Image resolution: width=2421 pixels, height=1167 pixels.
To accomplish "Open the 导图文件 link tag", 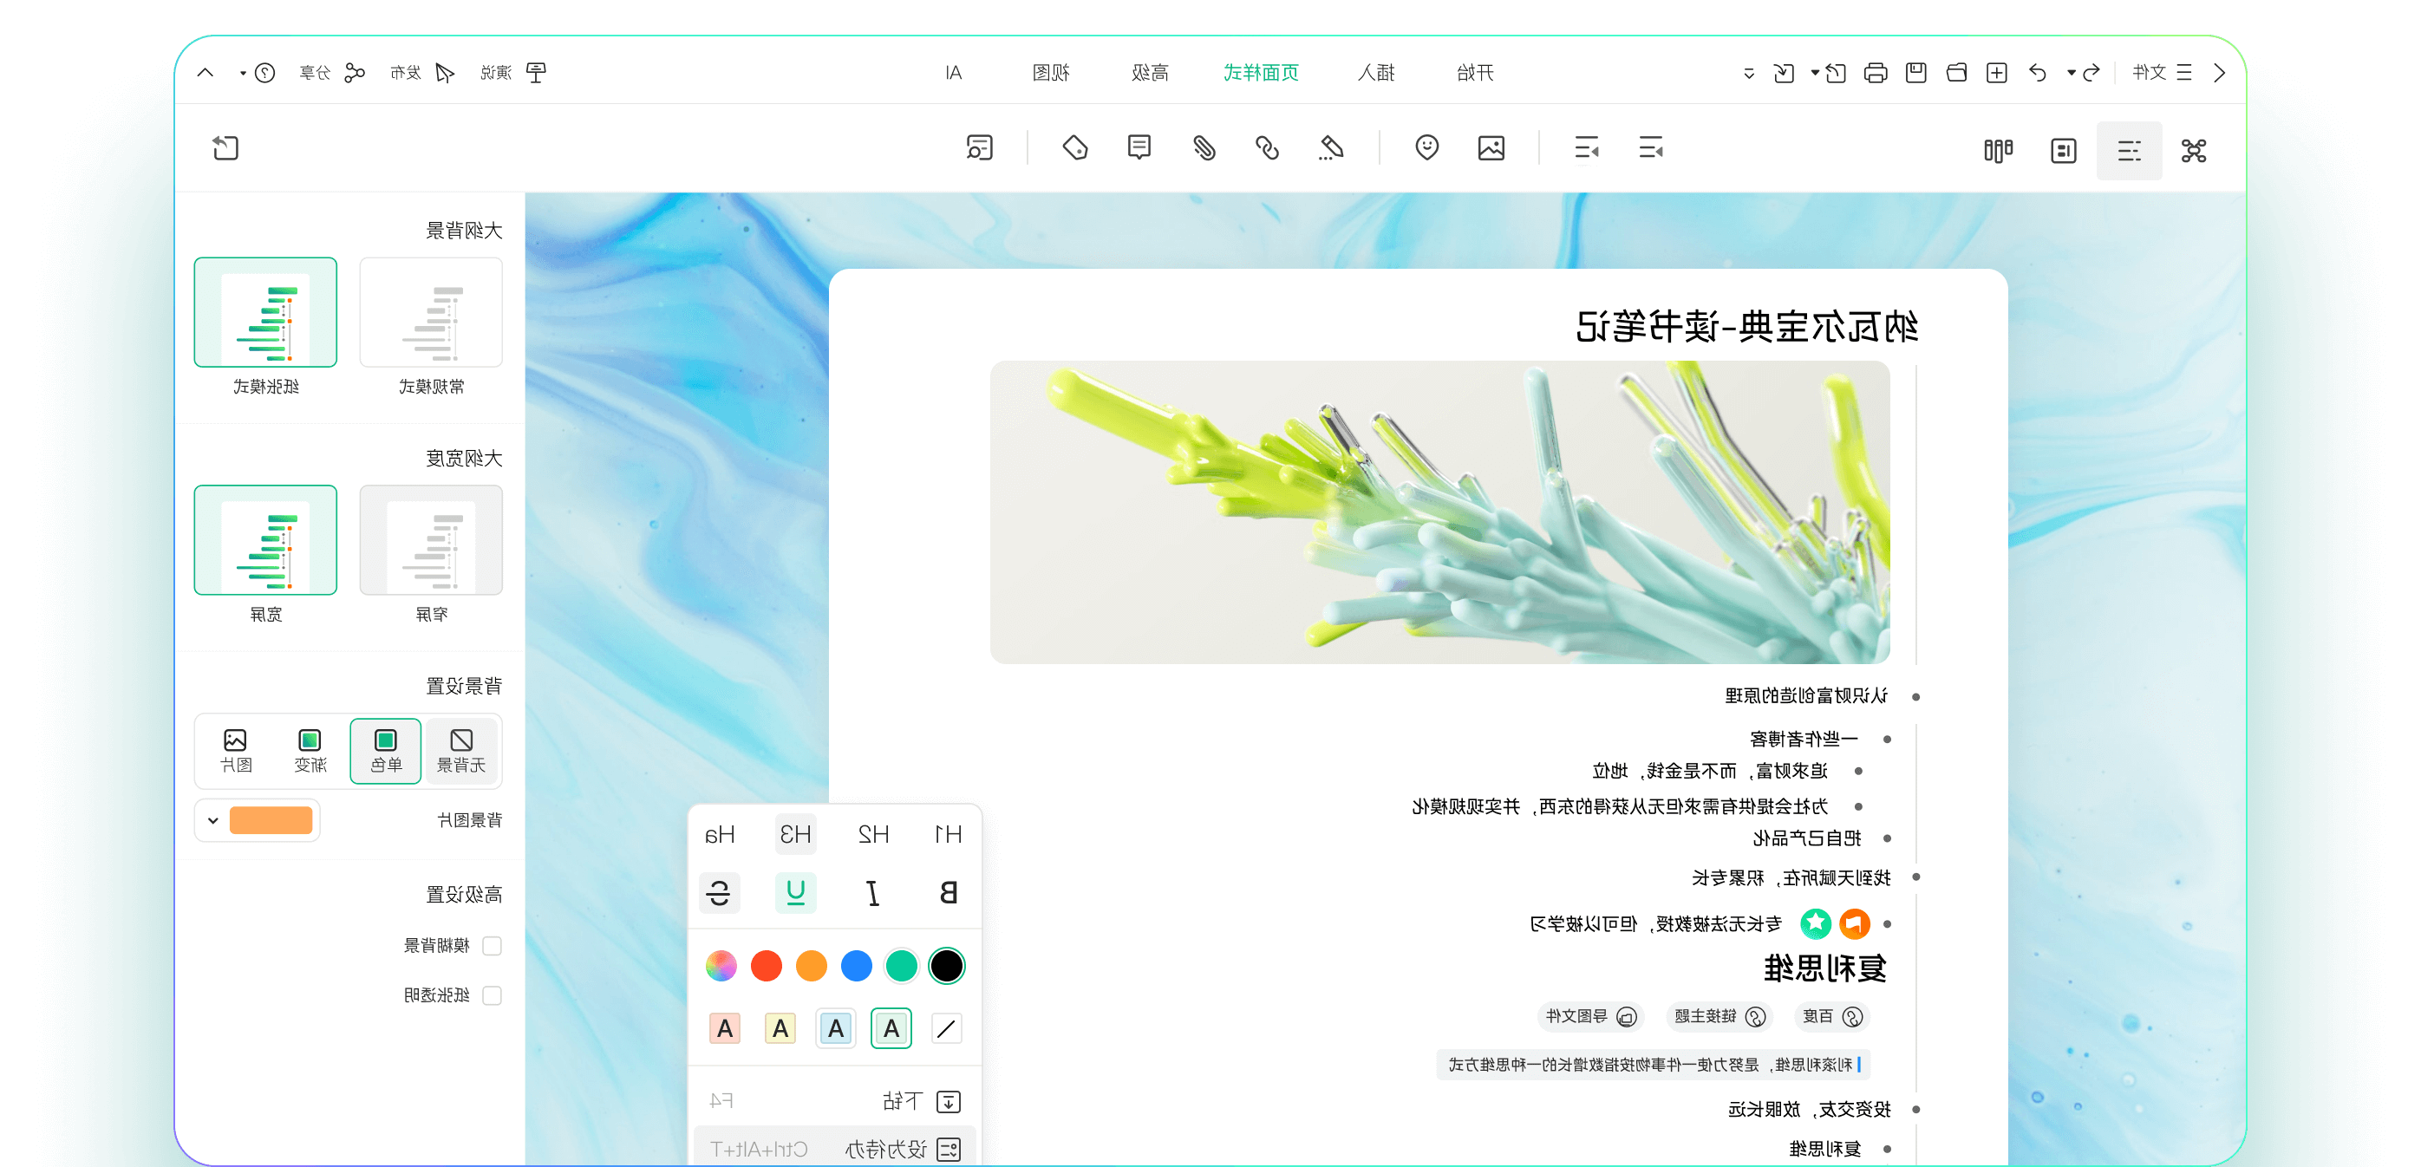I will (1591, 1016).
